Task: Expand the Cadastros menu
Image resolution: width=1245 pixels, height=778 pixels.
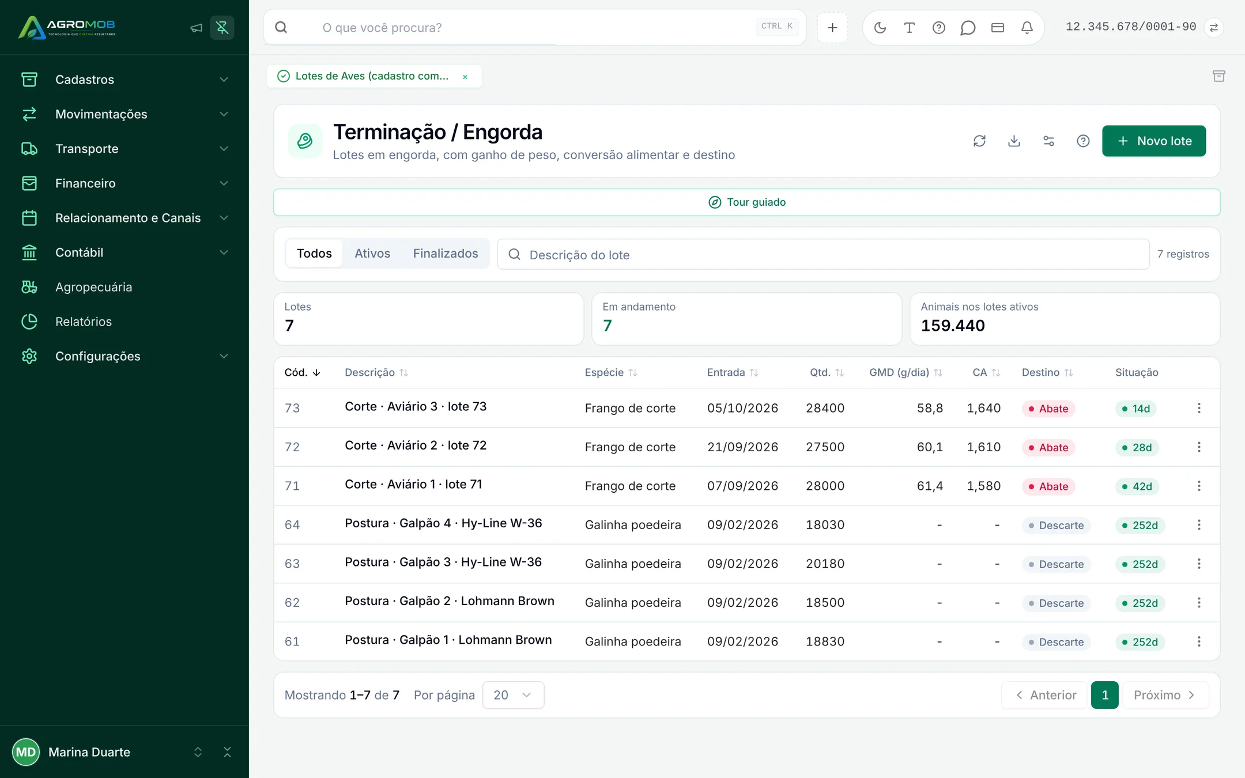Action: coord(124,80)
